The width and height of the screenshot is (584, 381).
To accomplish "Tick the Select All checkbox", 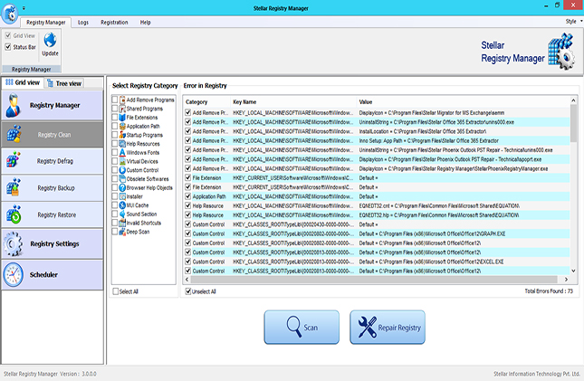I will coord(116,291).
